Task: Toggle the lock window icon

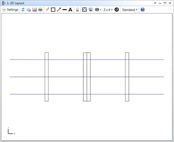Action: click(x=78, y=10)
